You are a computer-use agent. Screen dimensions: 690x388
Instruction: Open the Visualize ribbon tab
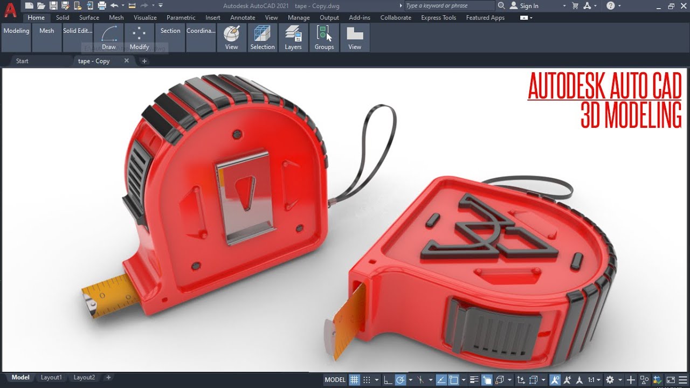tap(145, 17)
